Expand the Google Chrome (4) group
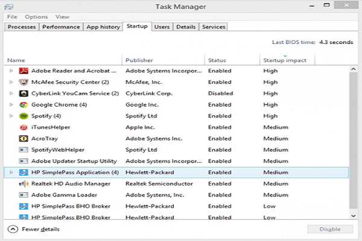 tap(11, 105)
